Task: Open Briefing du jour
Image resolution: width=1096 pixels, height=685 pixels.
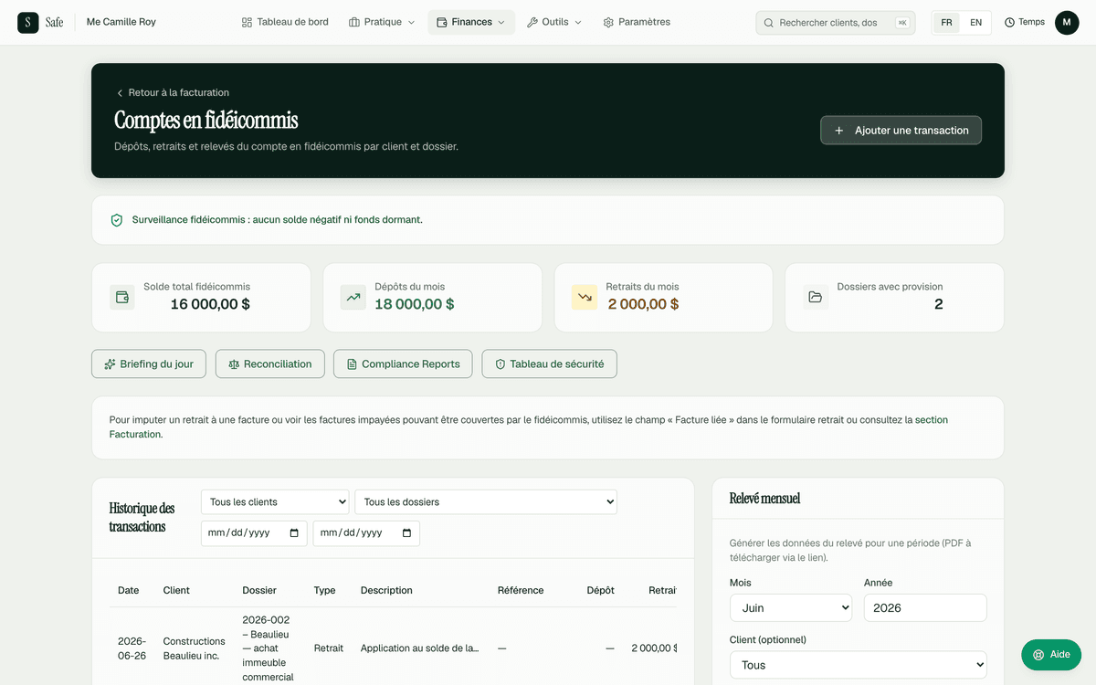Action: click(x=149, y=364)
